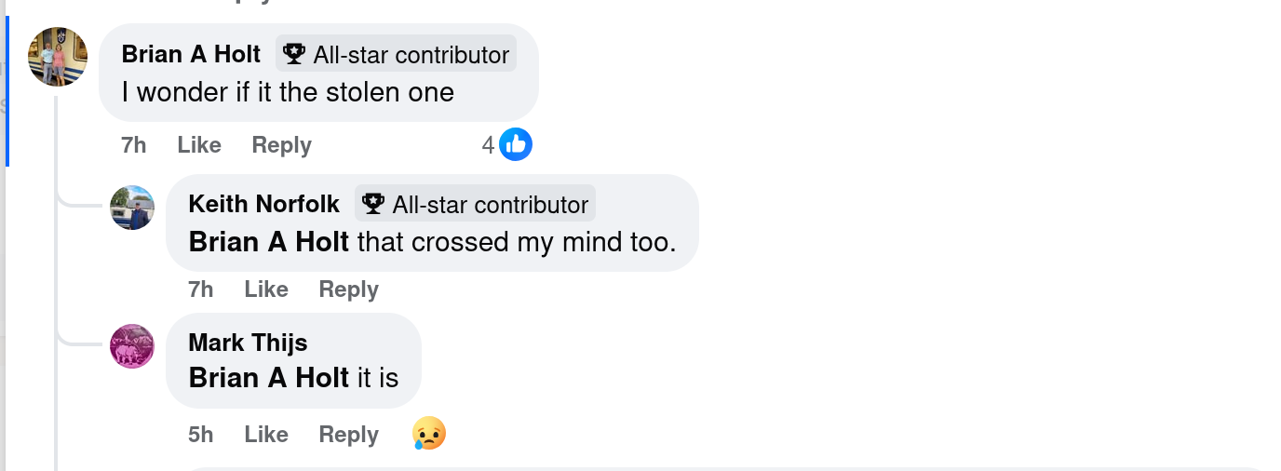Reply to Mark Thijs's comment
Viewport: 1281px width, 471px height.
pyautogui.click(x=348, y=435)
